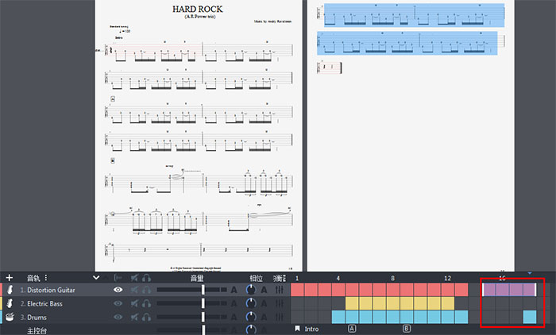Screen dimensions: 556x335
Task: Mute the Electric Bass track
Action: (x=135, y=304)
